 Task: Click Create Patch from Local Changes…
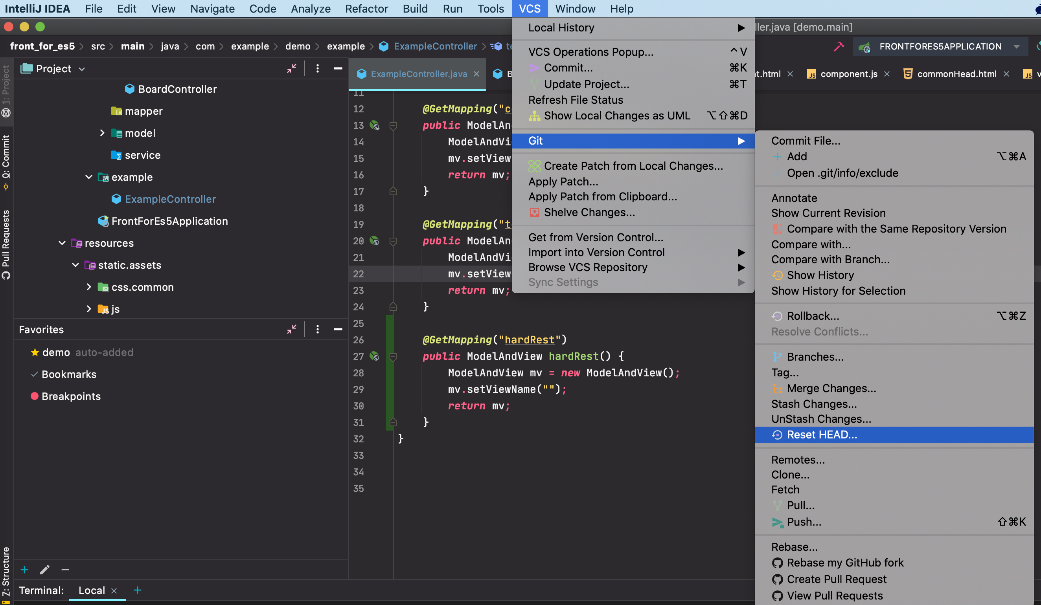pyautogui.click(x=633, y=166)
